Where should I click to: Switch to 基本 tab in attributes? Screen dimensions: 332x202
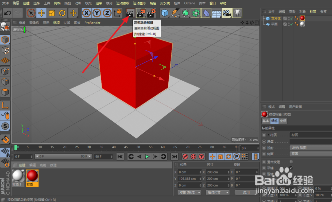click(x=266, y=121)
